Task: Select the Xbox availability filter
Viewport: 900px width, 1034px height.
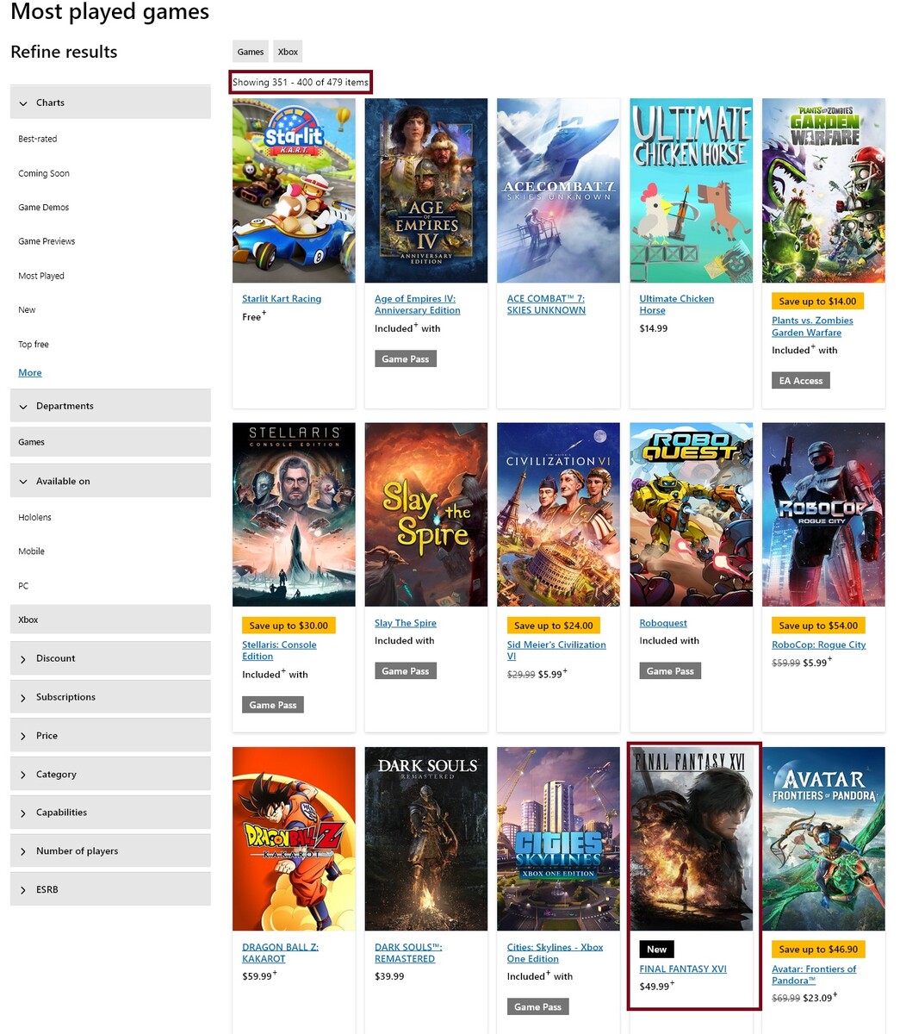Action: [110, 620]
